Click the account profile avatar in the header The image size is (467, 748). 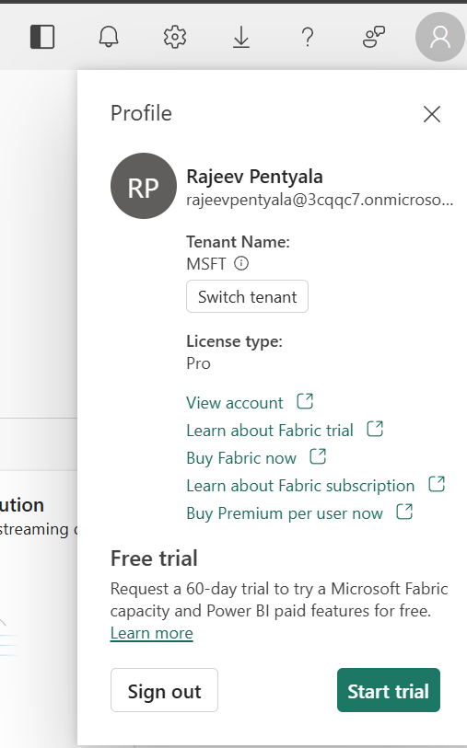(x=439, y=37)
